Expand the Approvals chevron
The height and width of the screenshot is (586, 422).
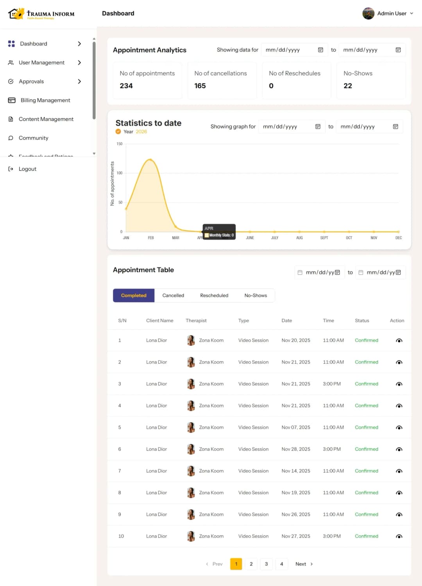click(79, 81)
